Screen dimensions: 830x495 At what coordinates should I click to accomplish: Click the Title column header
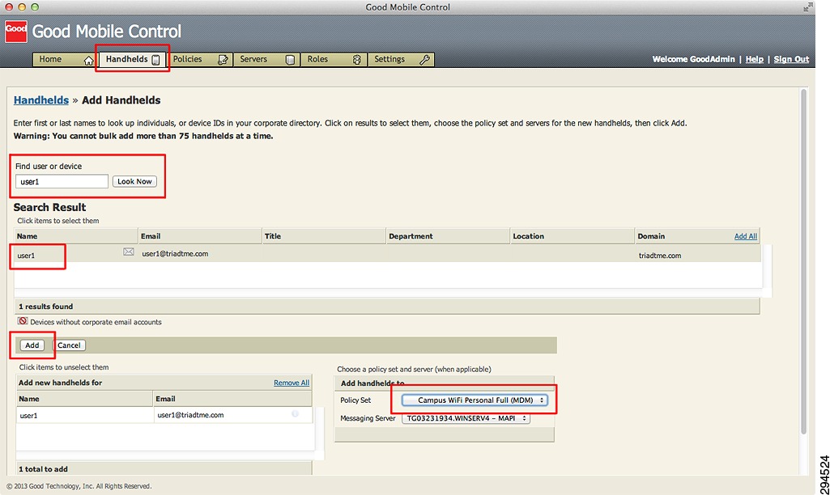[324, 236]
